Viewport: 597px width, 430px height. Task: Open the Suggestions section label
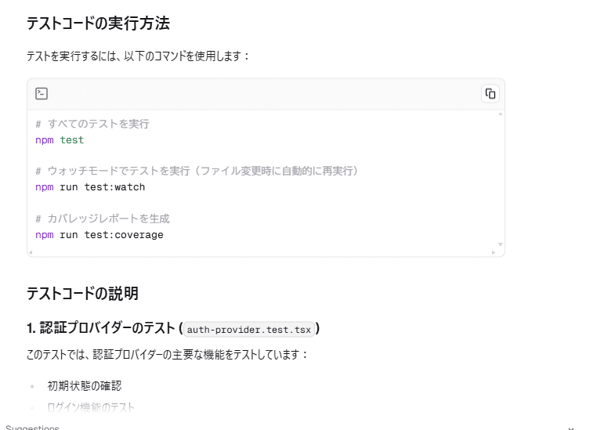(x=32, y=428)
